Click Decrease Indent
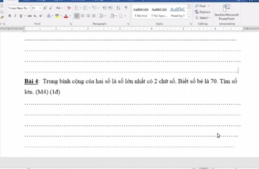The width and height of the screenshot is (259, 169). [105, 8]
